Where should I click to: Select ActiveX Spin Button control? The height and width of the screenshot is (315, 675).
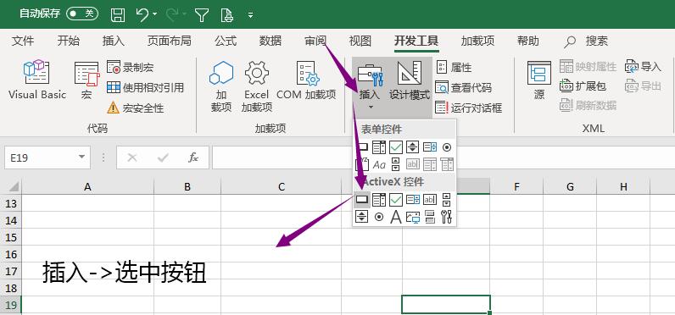pos(362,217)
